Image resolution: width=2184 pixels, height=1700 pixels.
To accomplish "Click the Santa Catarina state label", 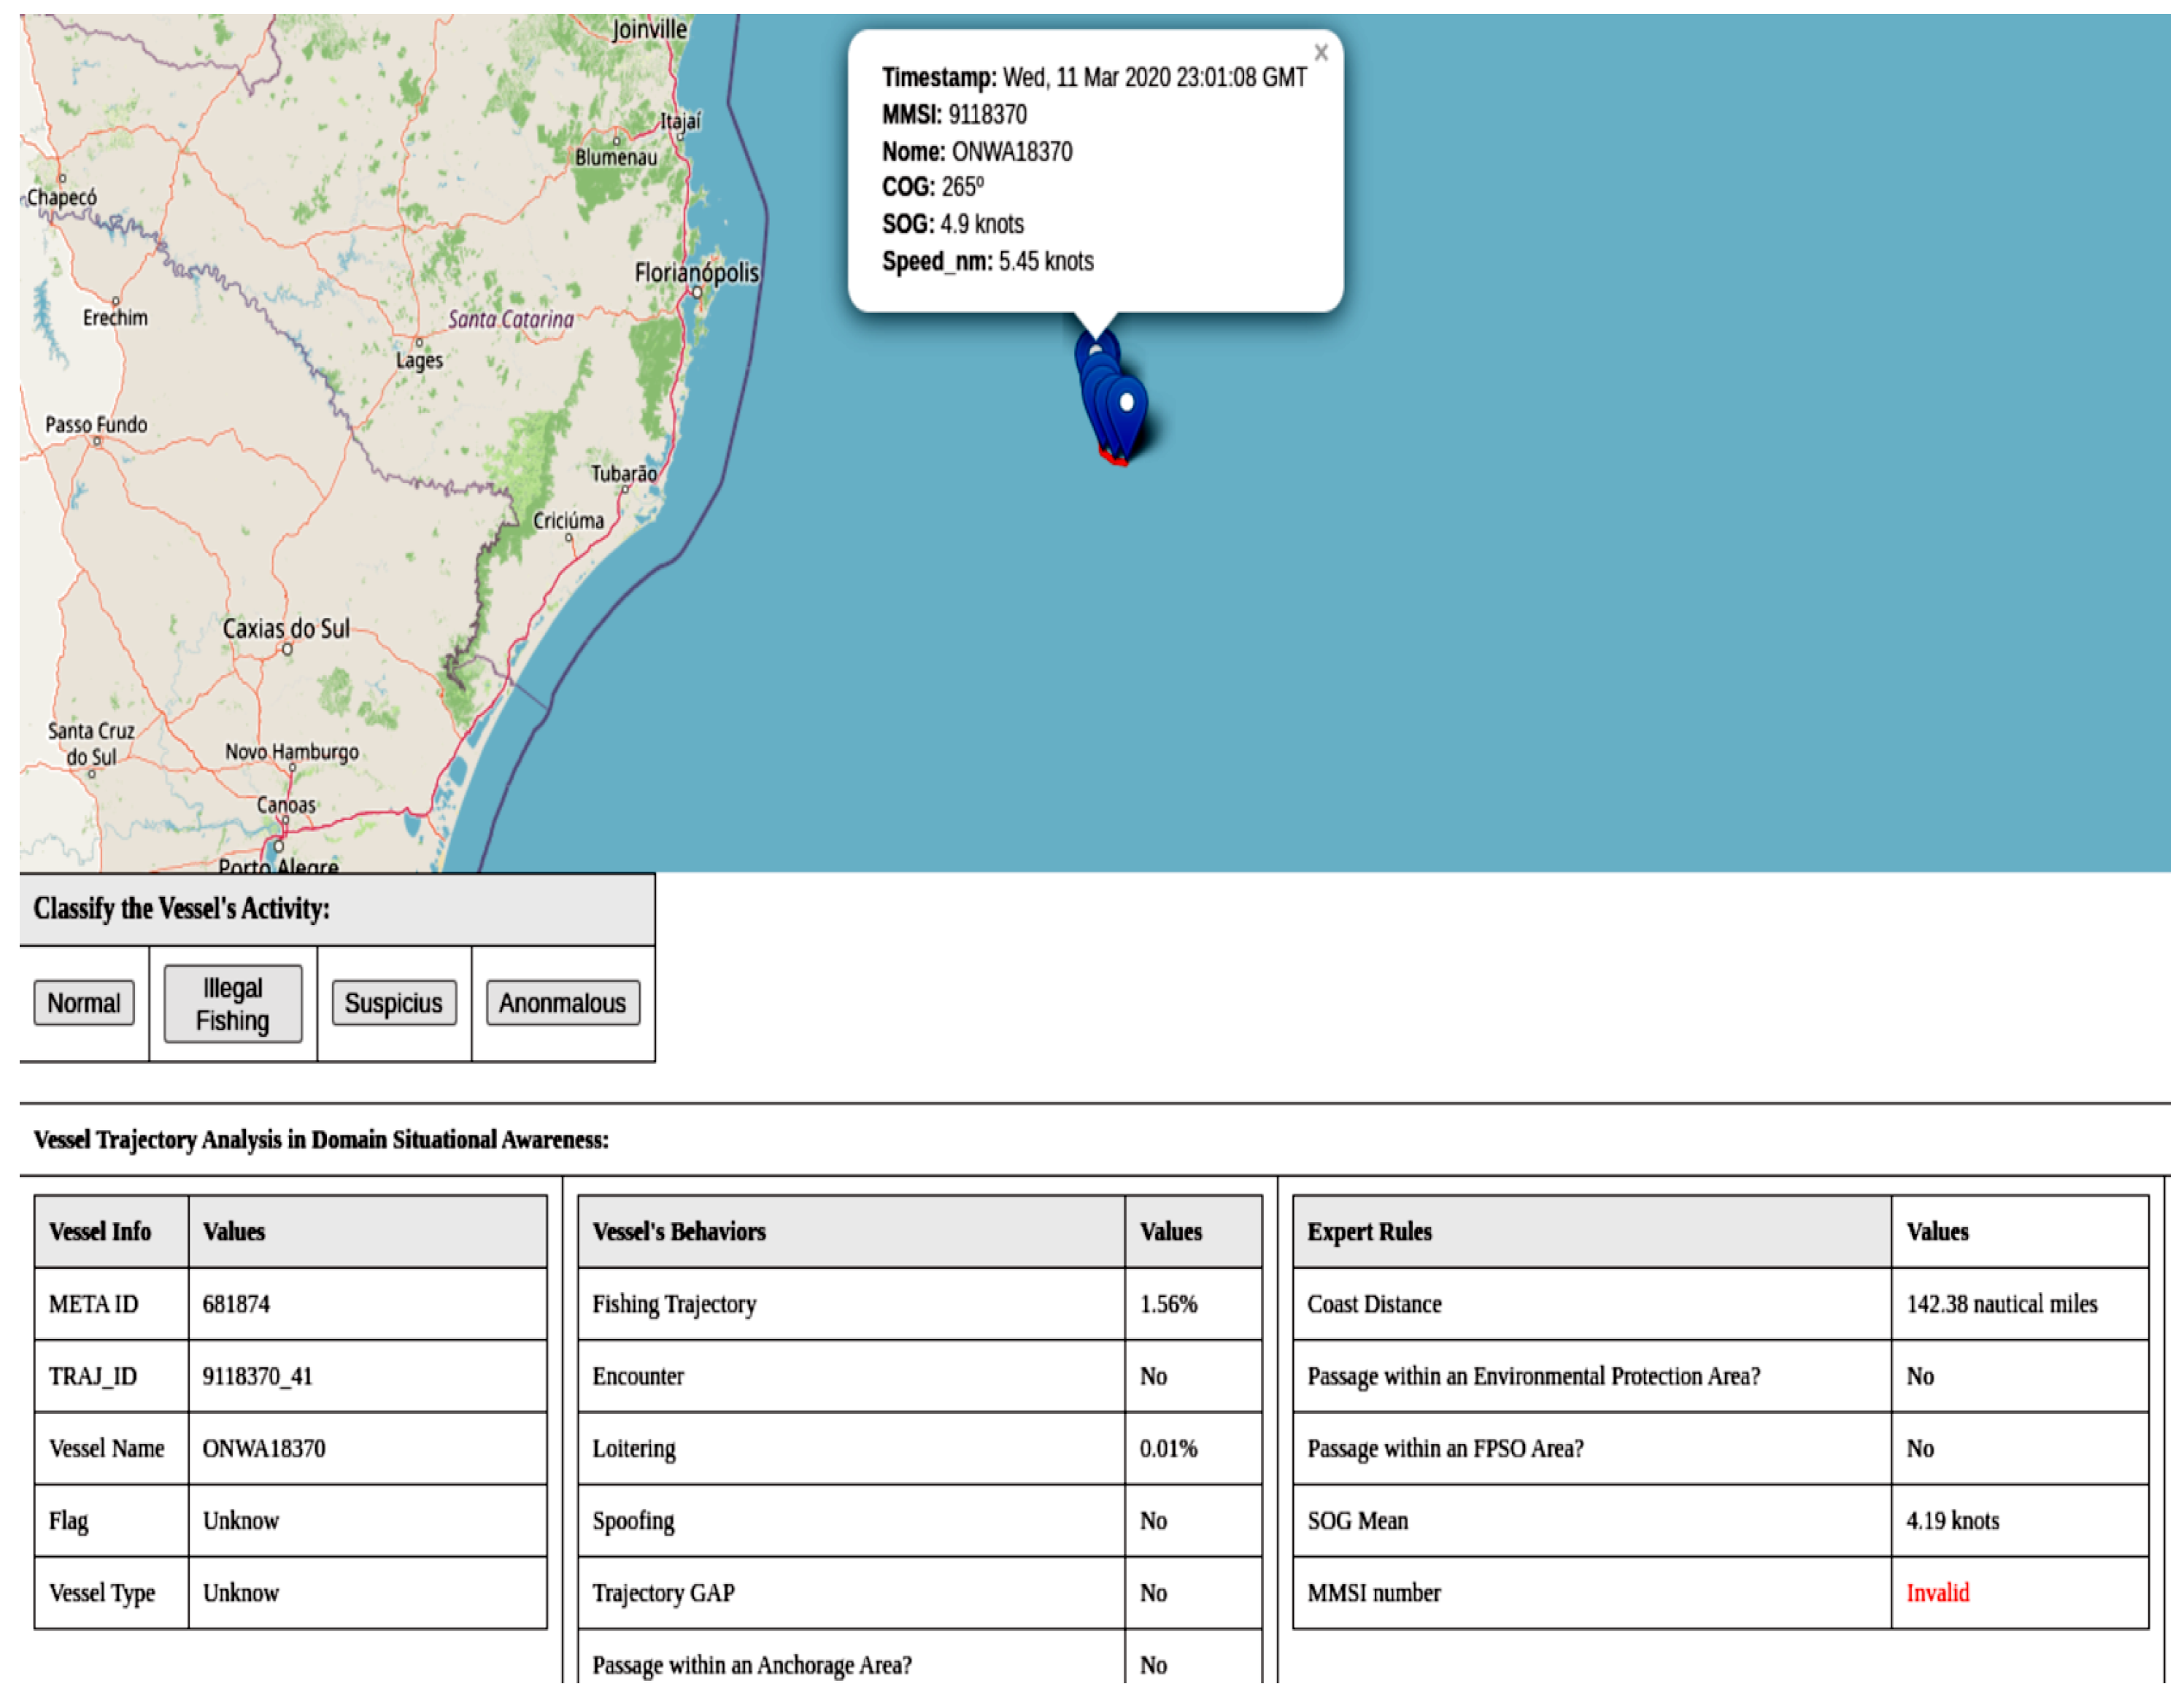I will click(x=510, y=319).
